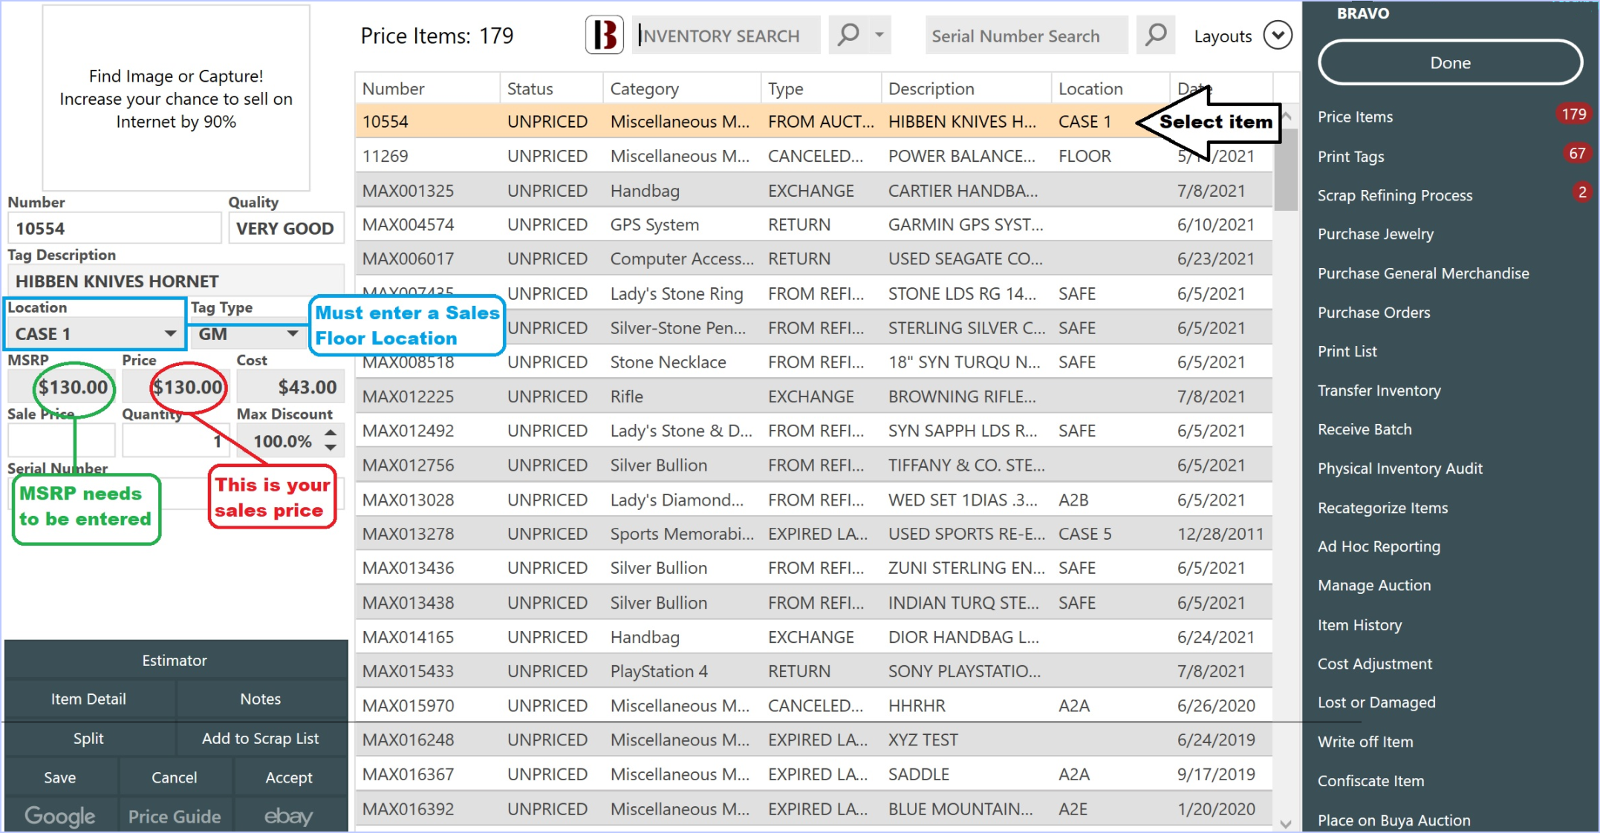
Task: Click the Cancel button
Action: [x=175, y=777]
